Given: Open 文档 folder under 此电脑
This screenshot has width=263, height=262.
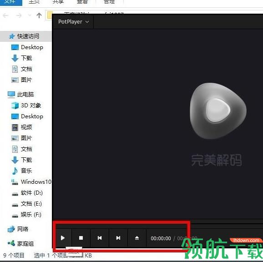Looking at the screenshot, I should [22, 149].
